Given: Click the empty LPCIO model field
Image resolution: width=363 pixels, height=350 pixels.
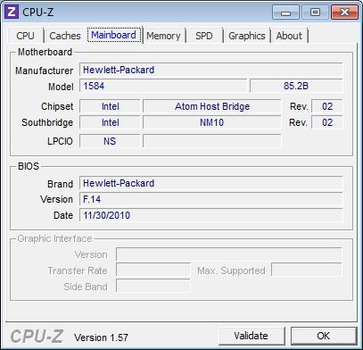Looking at the screenshot, I should tap(211, 141).
